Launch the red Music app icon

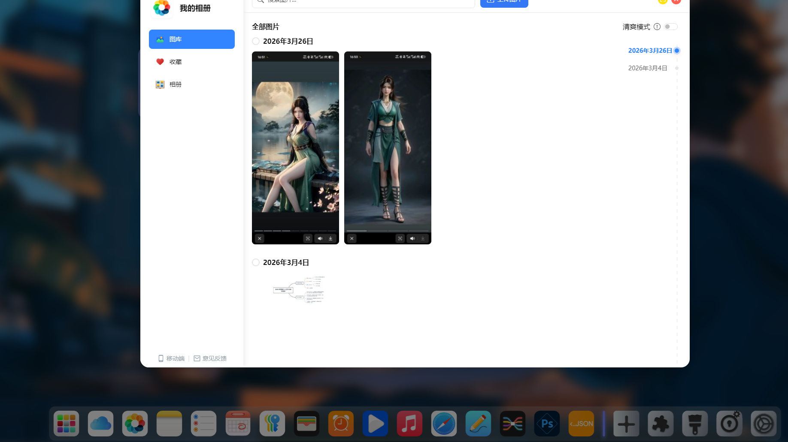point(409,424)
